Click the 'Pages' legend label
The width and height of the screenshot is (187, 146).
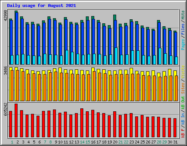(x=183, y=45)
